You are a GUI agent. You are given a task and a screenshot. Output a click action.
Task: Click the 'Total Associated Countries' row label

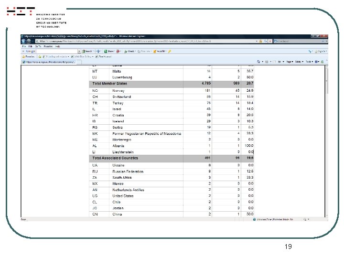click(115, 158)
